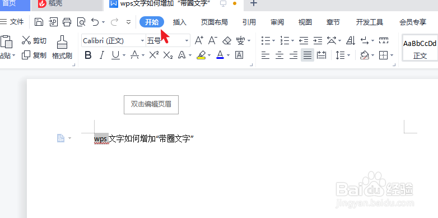Screen dimensions: 438x218
Task: Click the Paste clipboard icon
Action: [x=6, y=41]
